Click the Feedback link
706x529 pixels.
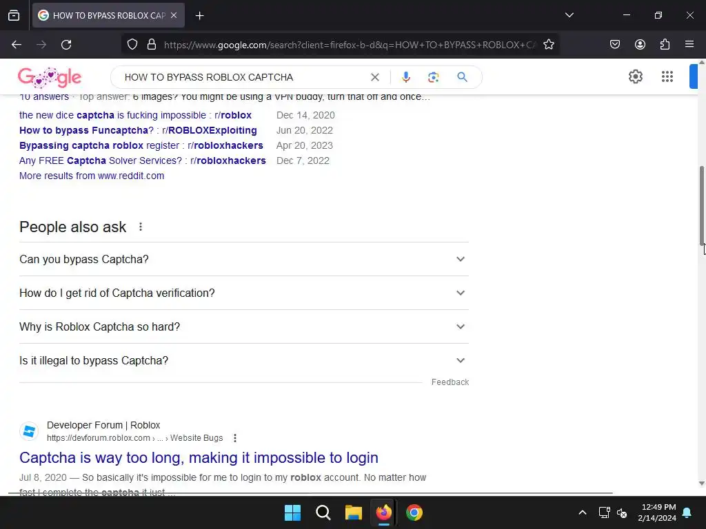click(450, 382)
